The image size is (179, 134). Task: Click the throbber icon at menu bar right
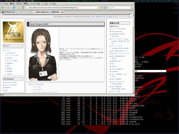(x=133, y=3)
